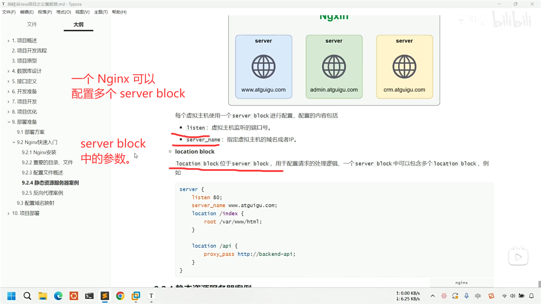This screenshot has width=541, height=304.
Task: Go to 9.3 配置域名映射 outline entry
Action: (36, 203)
